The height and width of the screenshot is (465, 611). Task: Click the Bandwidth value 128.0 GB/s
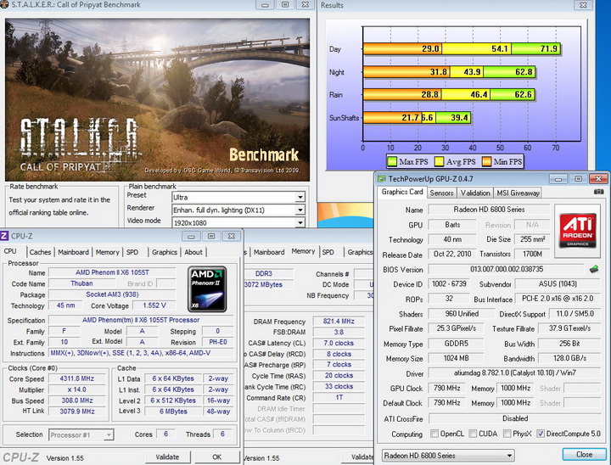point(569,358)
